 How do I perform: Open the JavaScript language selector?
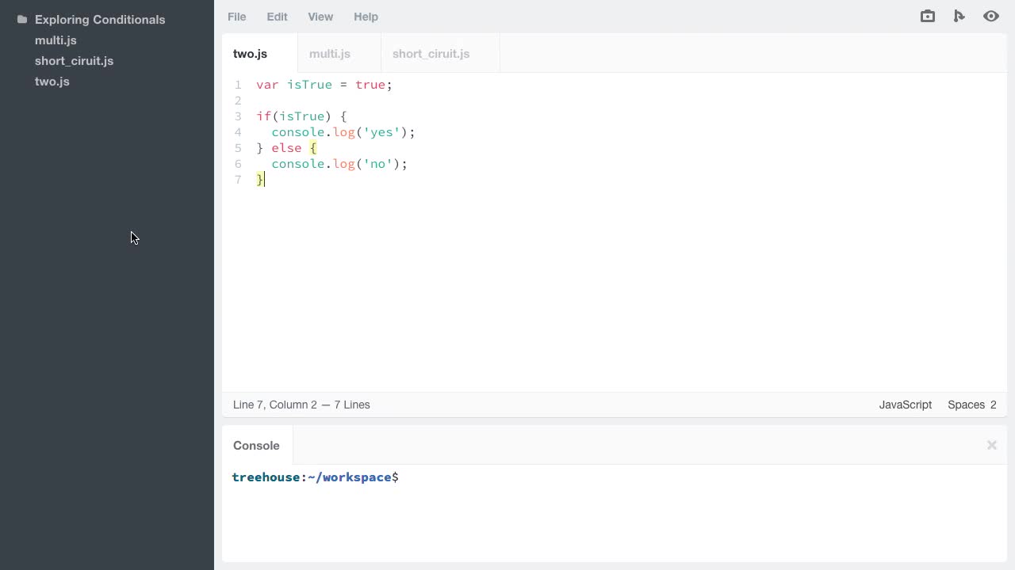point(905,405)
